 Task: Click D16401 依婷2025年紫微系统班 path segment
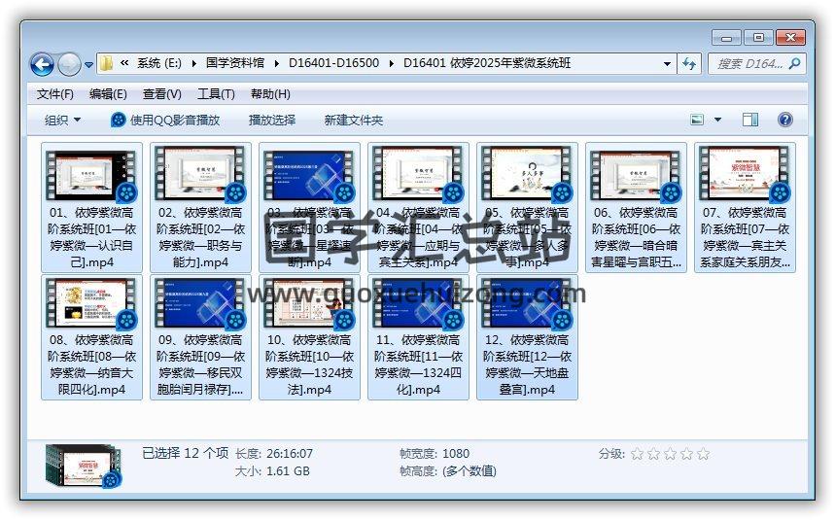click(x=487, y=63)
